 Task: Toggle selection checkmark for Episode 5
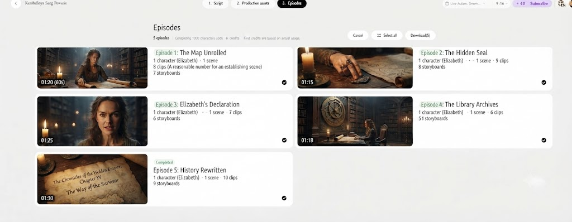(284, 198)
